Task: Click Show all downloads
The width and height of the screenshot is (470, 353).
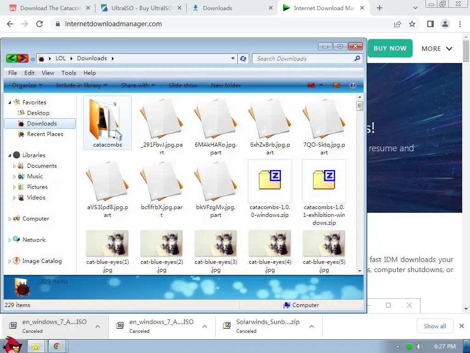Action: [x=435, y=326]
